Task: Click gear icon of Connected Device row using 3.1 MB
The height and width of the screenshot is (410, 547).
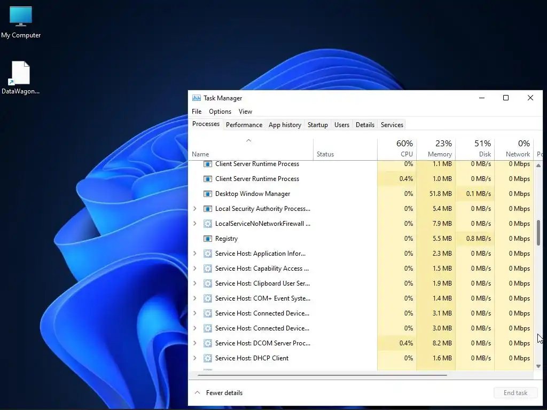Action: (208, 313)
